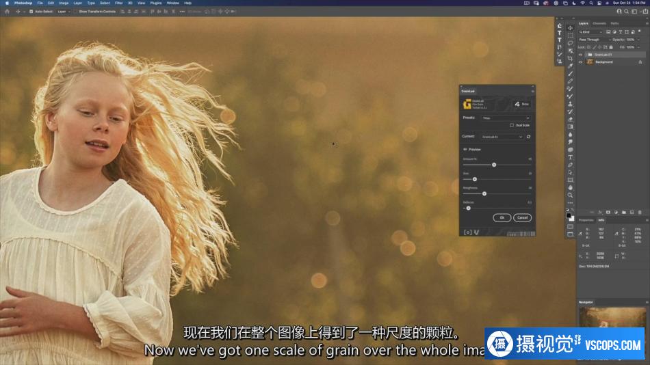Image resolution: width=650 pixels, height=365 pixels.
Task: Hide the Background layer
Action: 580,62
